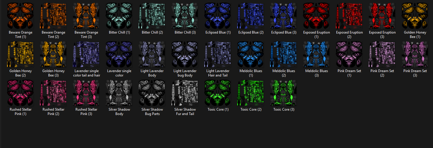Select the Golden Honey Bee (1) thumbnail
The image size is (433, 148).
click(415, 16)
